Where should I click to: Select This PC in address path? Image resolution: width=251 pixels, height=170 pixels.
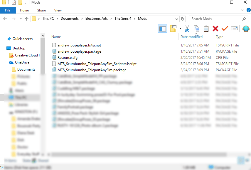point(48,19)
